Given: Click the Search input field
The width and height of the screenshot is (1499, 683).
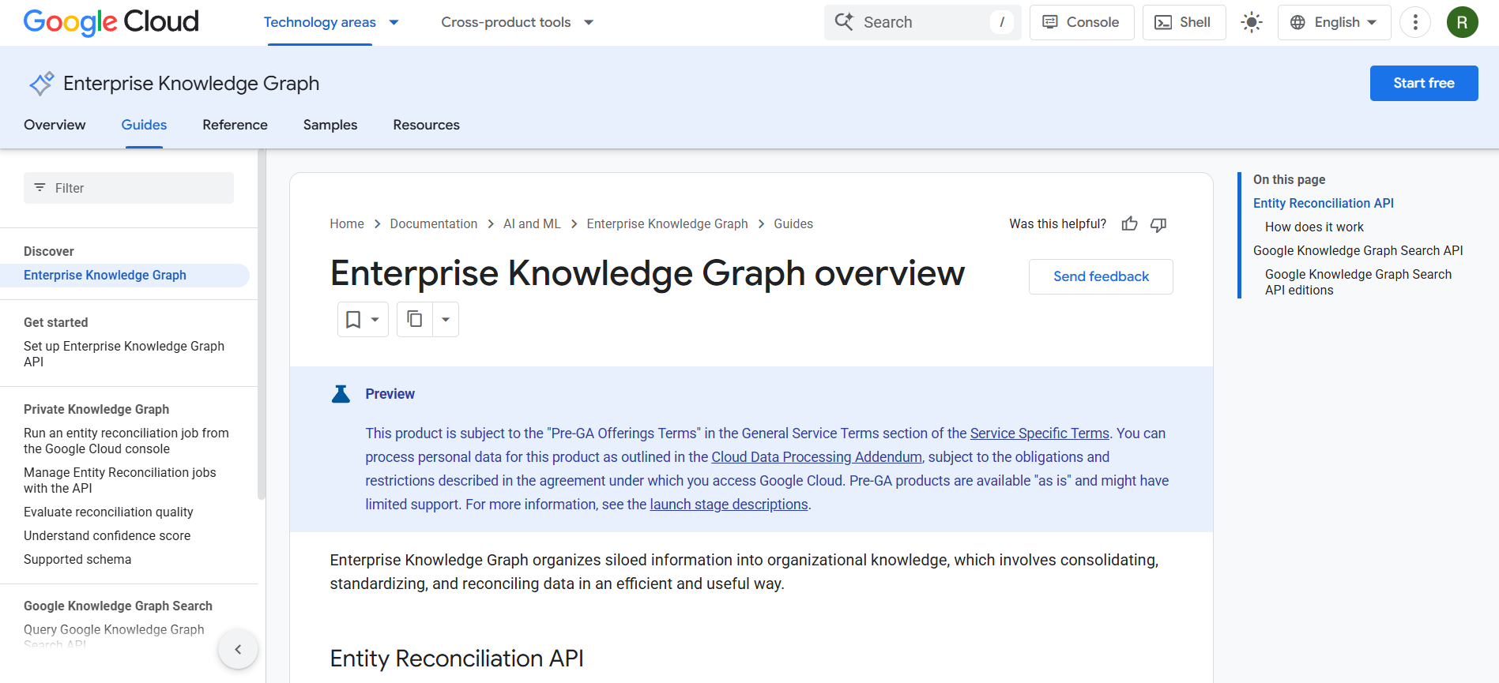Looking at the screenshot, I should 922,22.
